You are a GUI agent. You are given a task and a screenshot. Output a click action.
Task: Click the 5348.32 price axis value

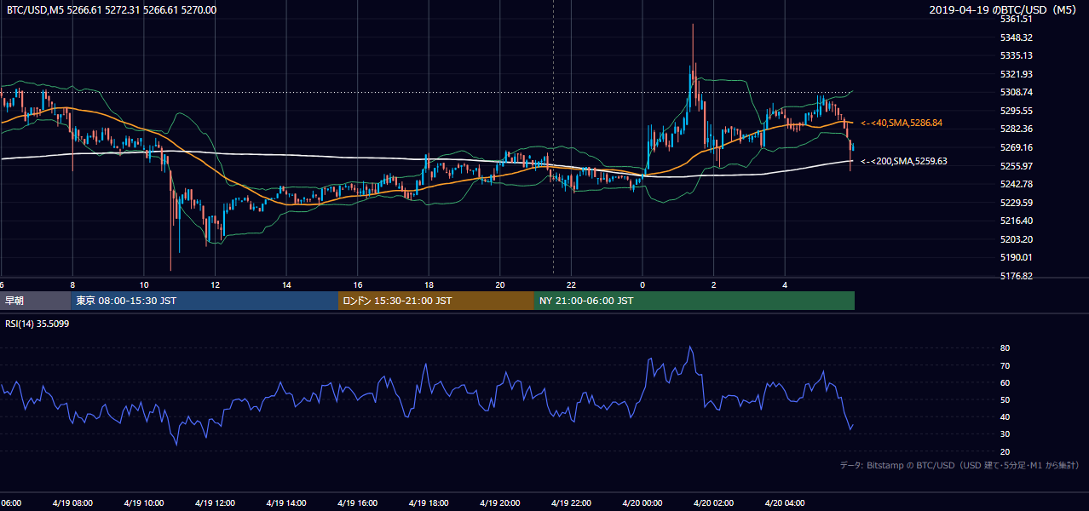pyautogui.click(x=1017, y=37)
